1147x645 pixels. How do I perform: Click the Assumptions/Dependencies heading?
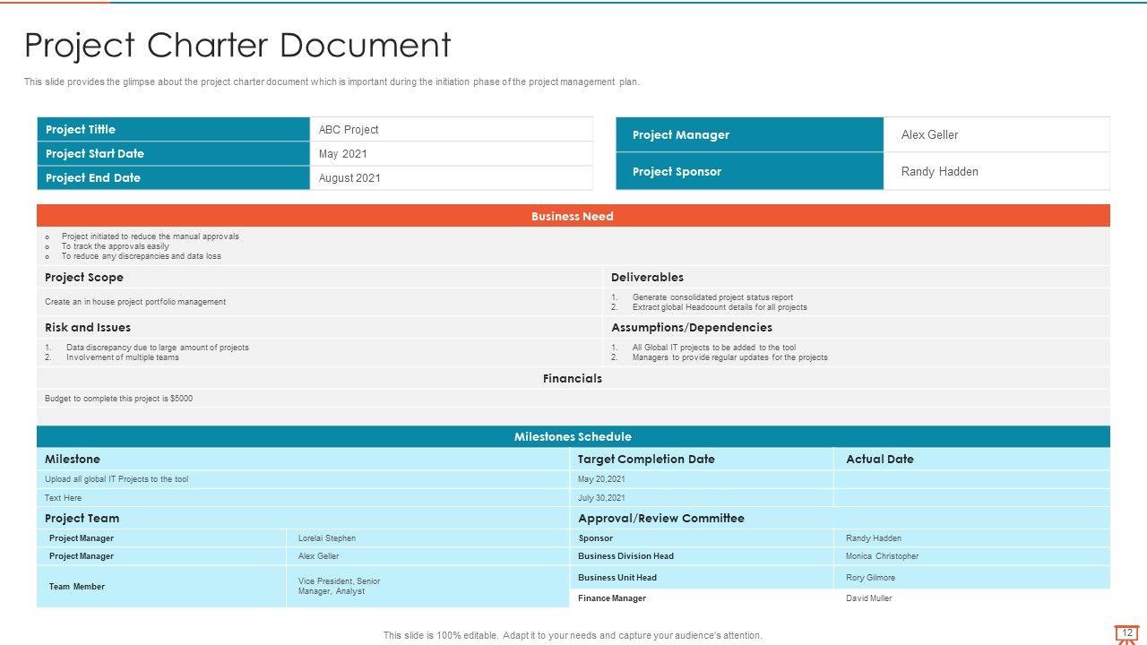[x=692, y=328]
